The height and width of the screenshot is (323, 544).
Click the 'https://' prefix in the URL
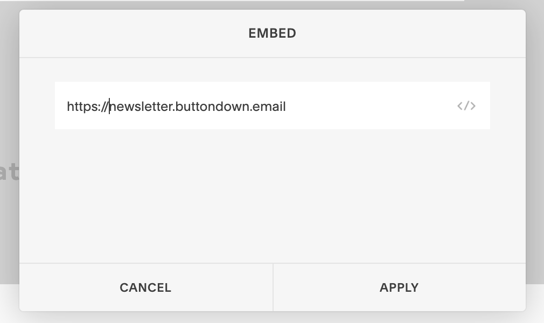coord(88,107)
